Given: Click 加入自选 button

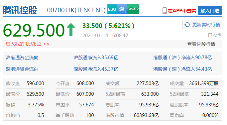Looking at the screenshot, I should coord(210,11).
